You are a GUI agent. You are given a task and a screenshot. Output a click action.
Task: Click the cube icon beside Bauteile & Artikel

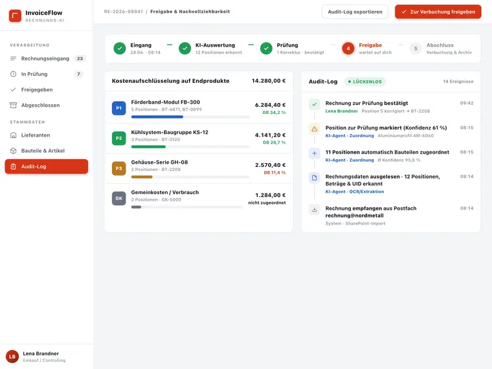point(13,151)
